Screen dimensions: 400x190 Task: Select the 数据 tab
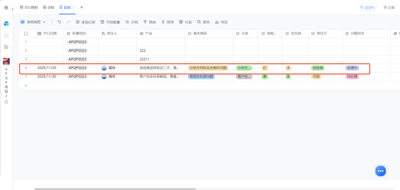65,7
